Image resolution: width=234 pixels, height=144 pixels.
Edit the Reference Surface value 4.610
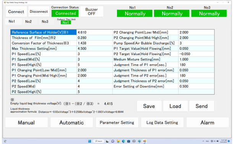(94, 32)
